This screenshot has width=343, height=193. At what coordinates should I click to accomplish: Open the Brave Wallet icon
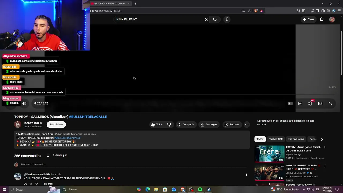pos(323,11)
